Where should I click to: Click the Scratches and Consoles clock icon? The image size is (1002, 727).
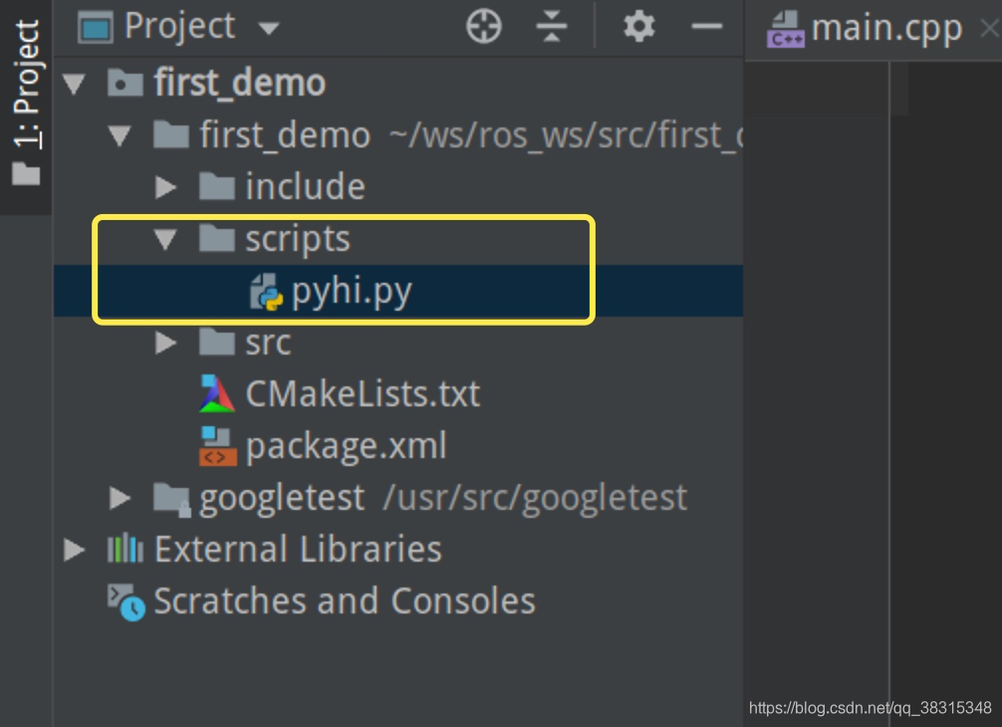point(125,602)
